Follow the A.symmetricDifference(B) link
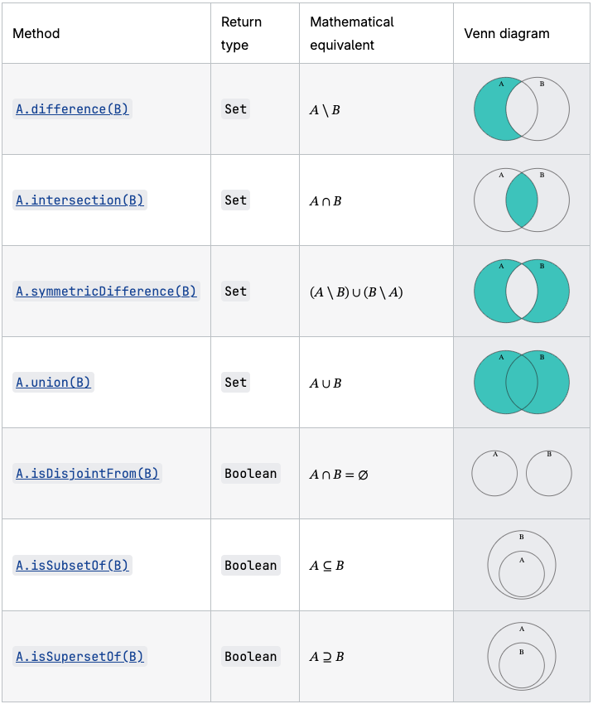Viewport: 593px width, 704px height. click(106, 292)
